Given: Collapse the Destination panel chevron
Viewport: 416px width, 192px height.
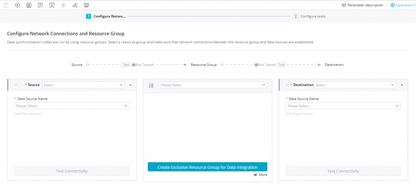Looking at the screenshot, I should click(402, 85).
